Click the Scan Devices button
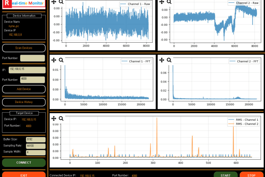Image resolution: width=265 pixels, height=177 pixels. coord(24,48)
